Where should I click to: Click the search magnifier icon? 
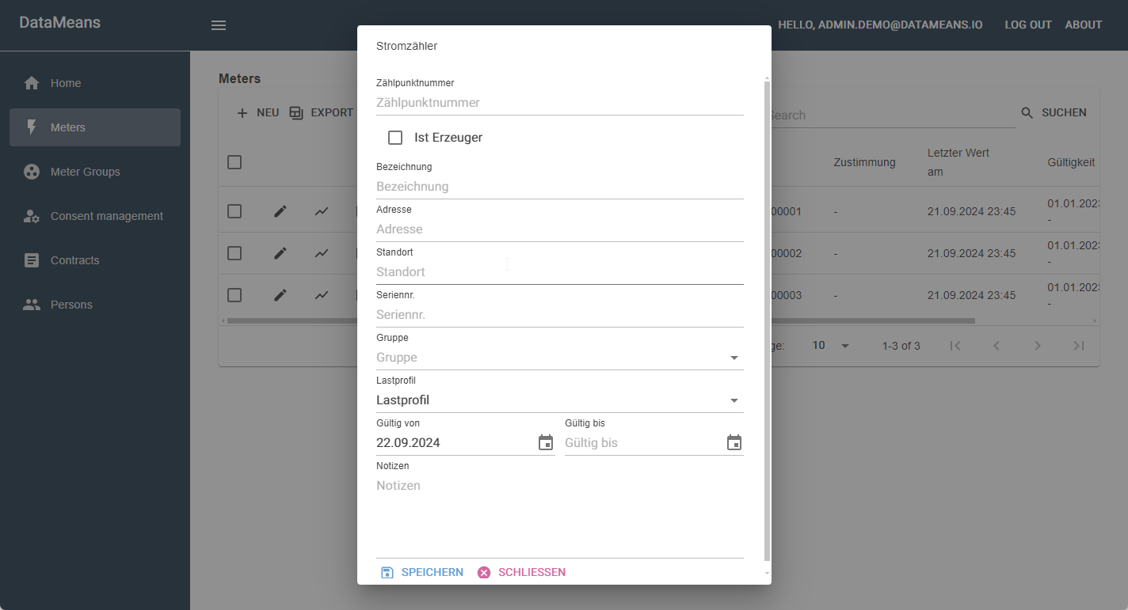click(1027, 113)
